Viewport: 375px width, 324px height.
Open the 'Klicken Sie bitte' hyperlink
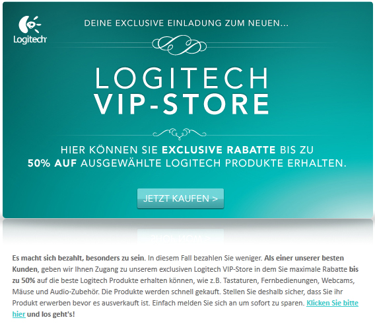(332, 303)
